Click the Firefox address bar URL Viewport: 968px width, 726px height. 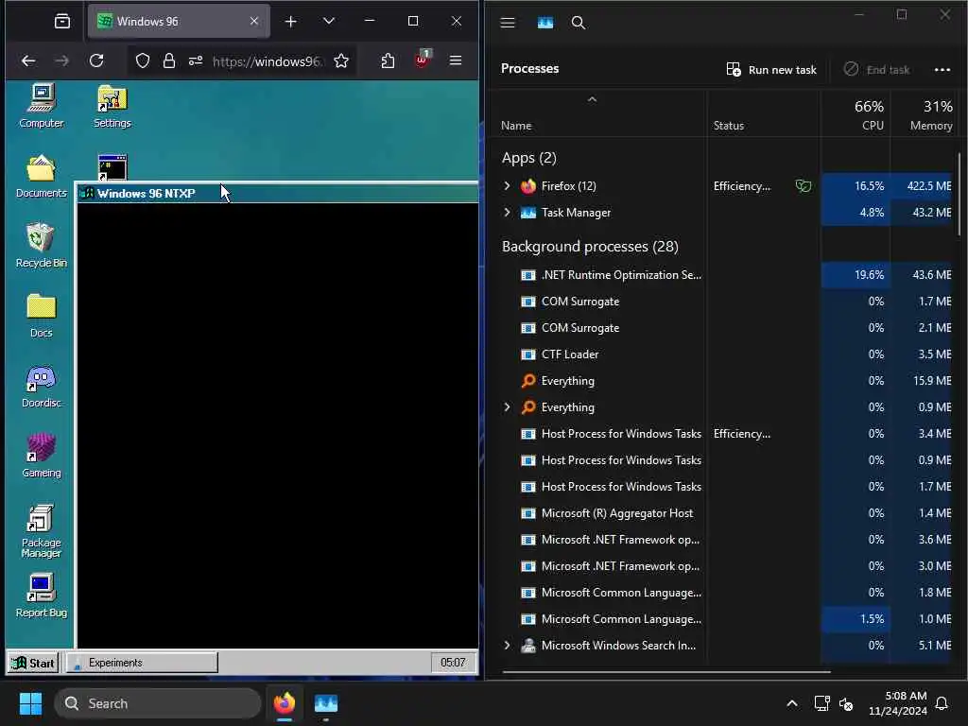pyautogui.click(x=266, y=61)
